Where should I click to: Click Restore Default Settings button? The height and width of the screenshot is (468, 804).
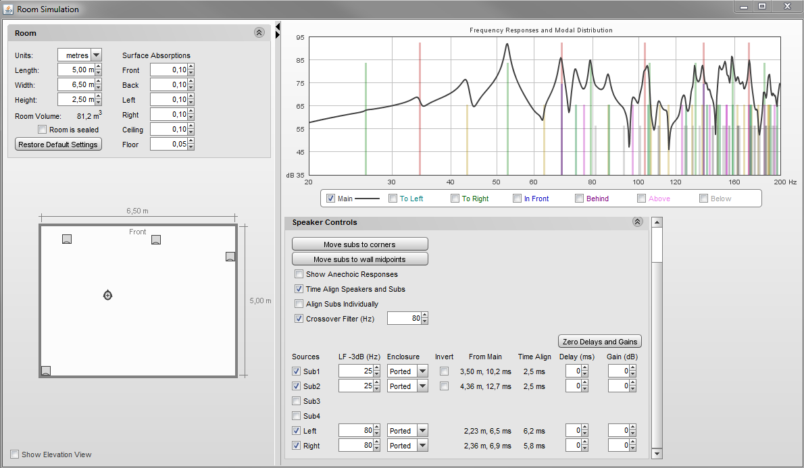click(x=58, y=145)
